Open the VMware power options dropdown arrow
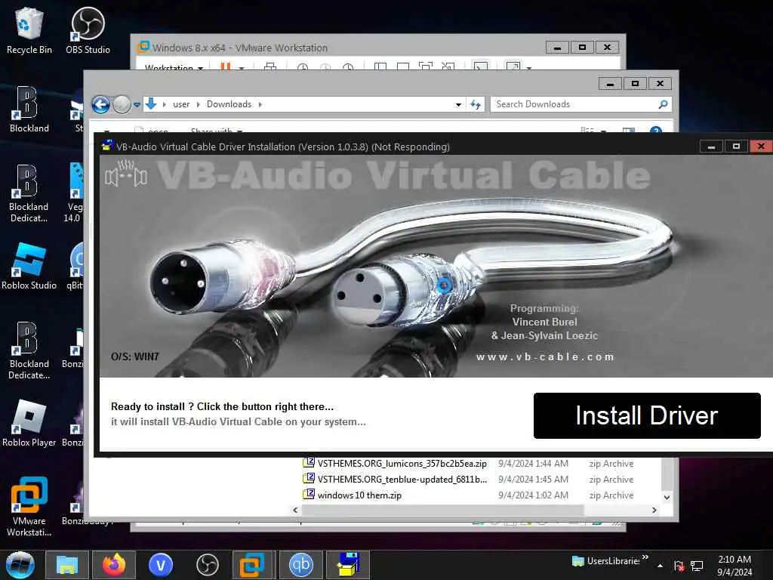 pos(242,67)
